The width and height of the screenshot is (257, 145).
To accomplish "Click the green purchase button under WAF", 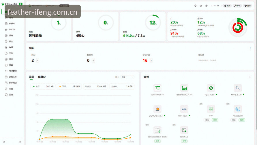I will [x=215, y=120].
